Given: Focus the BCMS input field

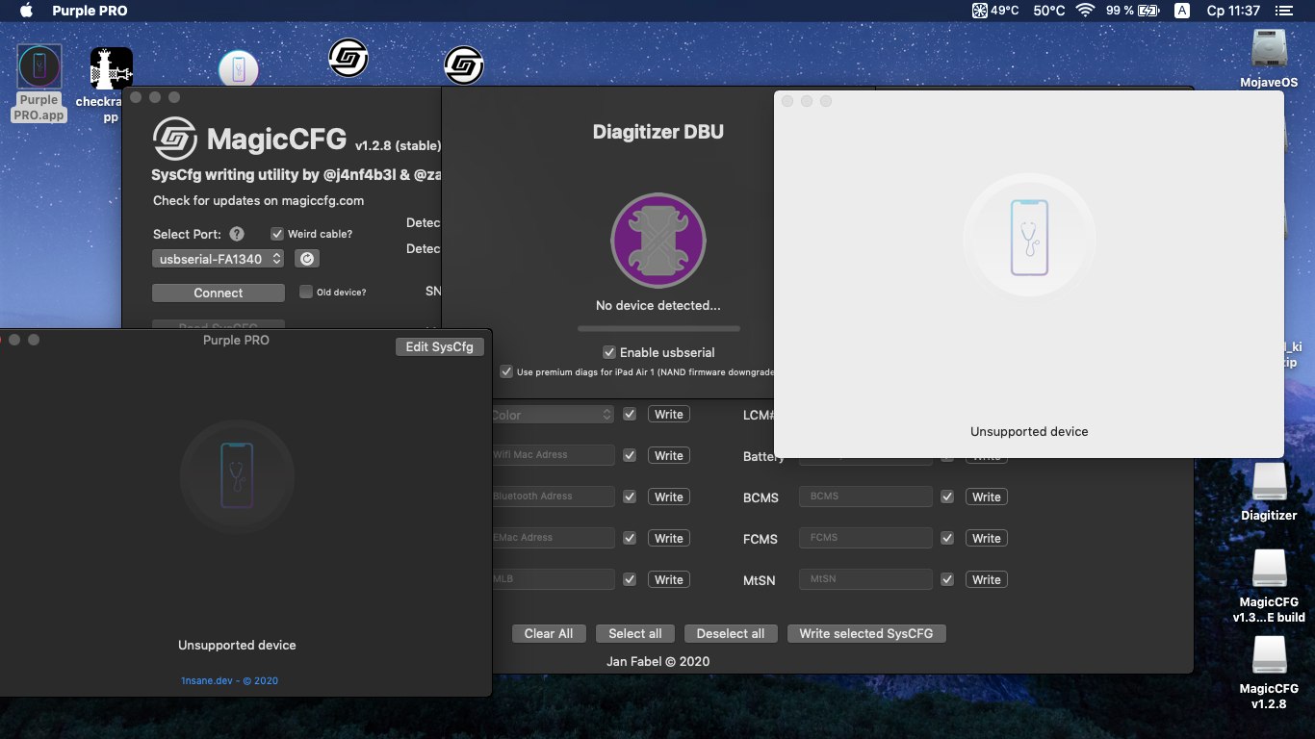Looking at the screenshot, I should [865, 497].
